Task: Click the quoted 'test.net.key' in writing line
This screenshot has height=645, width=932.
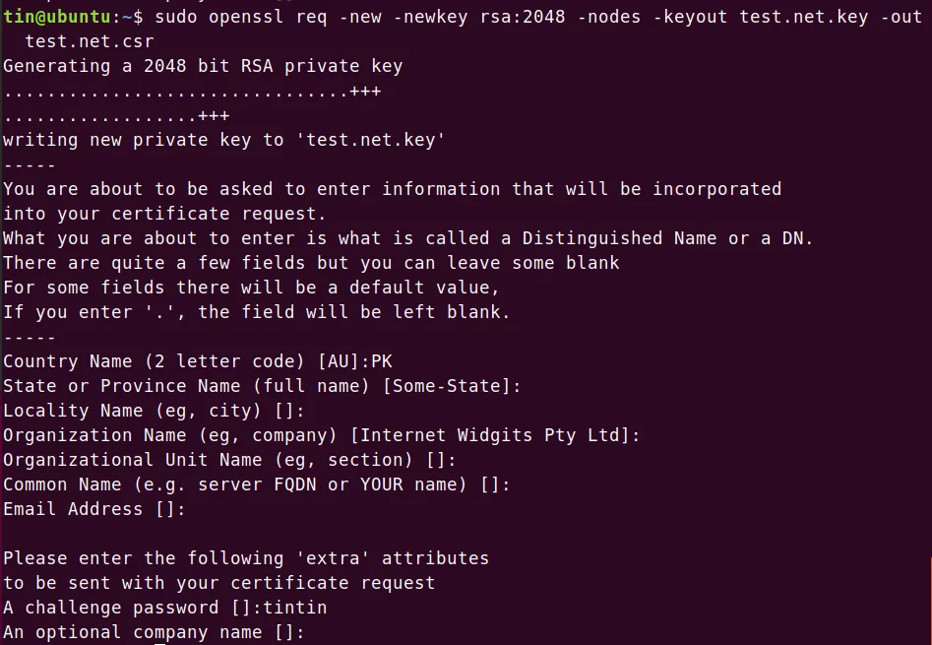Action: pos(370,140)
